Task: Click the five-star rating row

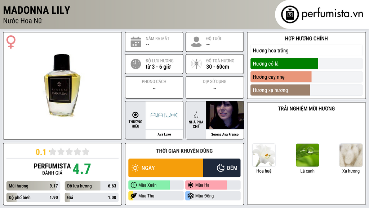Action: point(70,152)
